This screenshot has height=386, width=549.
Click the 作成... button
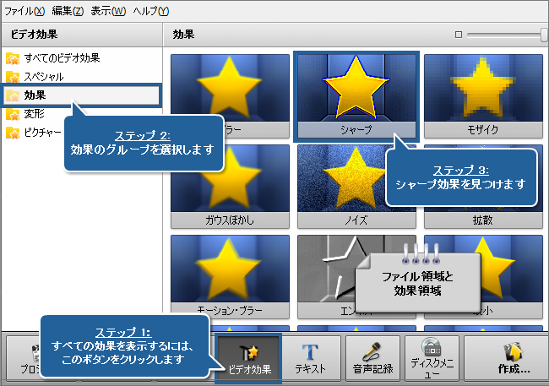point(505,359)
